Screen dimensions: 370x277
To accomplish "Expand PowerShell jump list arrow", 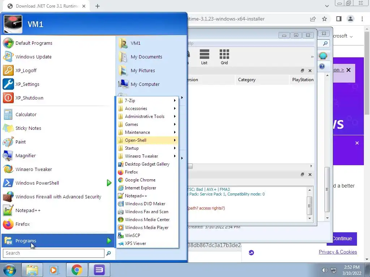I will pyautogui.click(x=109, y=183).
